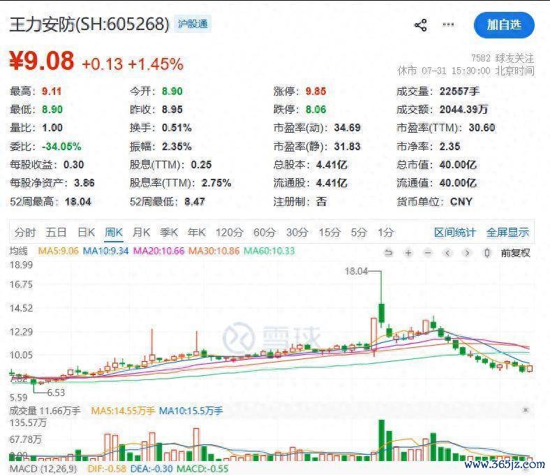Select the 周K chart tab
The height and width of the screenshot is (475, 550).
(x=114, y=233)
